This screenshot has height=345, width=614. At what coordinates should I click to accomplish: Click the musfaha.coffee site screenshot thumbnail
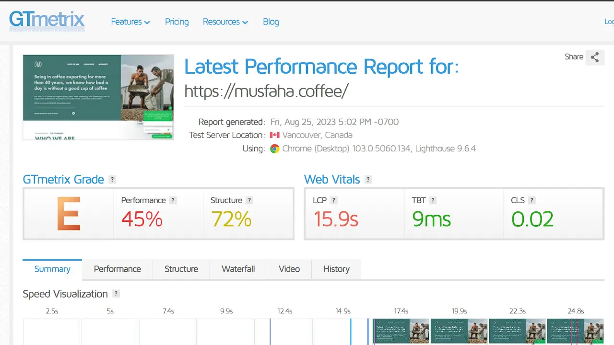pyautogui.click(x=98, y=97)
